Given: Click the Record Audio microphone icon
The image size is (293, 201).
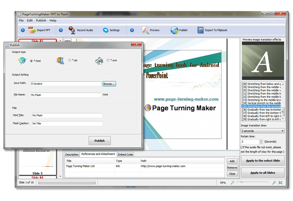Looking at the screenshot, I should point(72,30).
